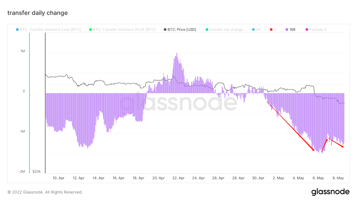Hide the BTC: Price [USD] series

point(182,30)
